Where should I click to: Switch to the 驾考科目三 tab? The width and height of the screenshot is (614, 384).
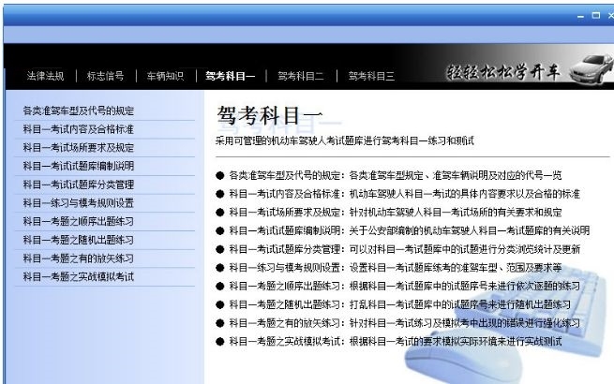[x=371, y=76]
